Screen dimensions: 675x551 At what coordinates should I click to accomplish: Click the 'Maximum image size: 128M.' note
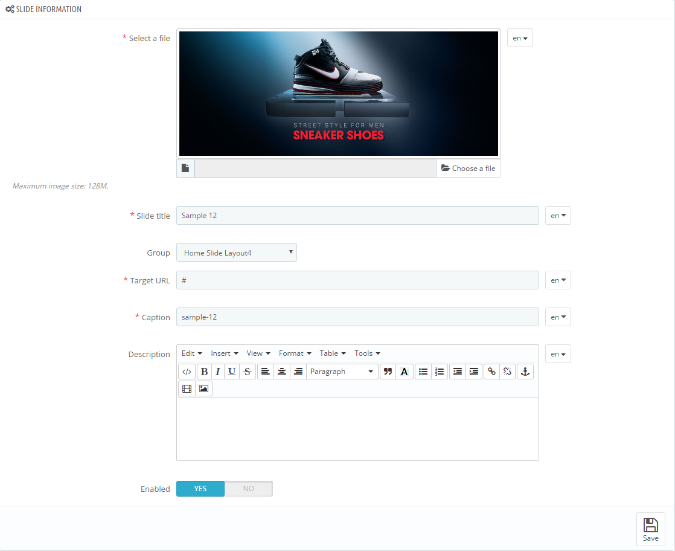coord(60,186)
